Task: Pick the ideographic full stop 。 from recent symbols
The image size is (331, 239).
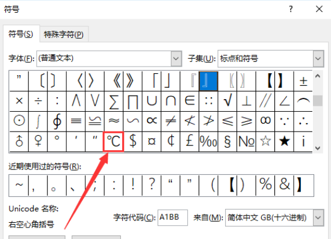Action: [57, 186]
